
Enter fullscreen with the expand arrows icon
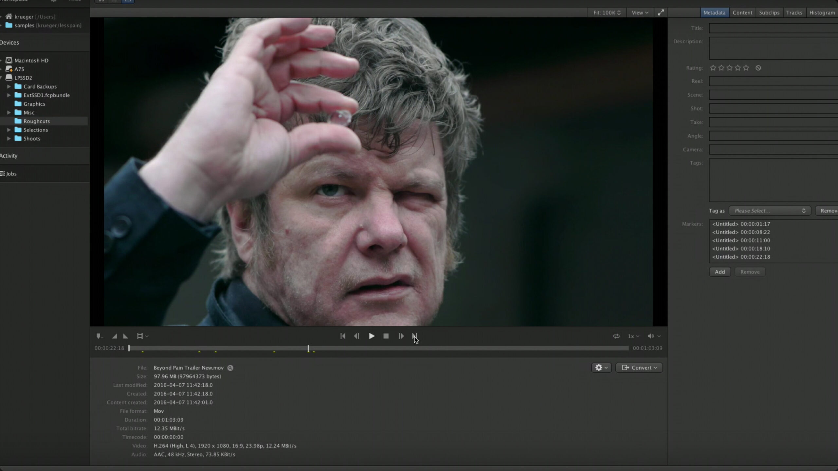(661, 12)
